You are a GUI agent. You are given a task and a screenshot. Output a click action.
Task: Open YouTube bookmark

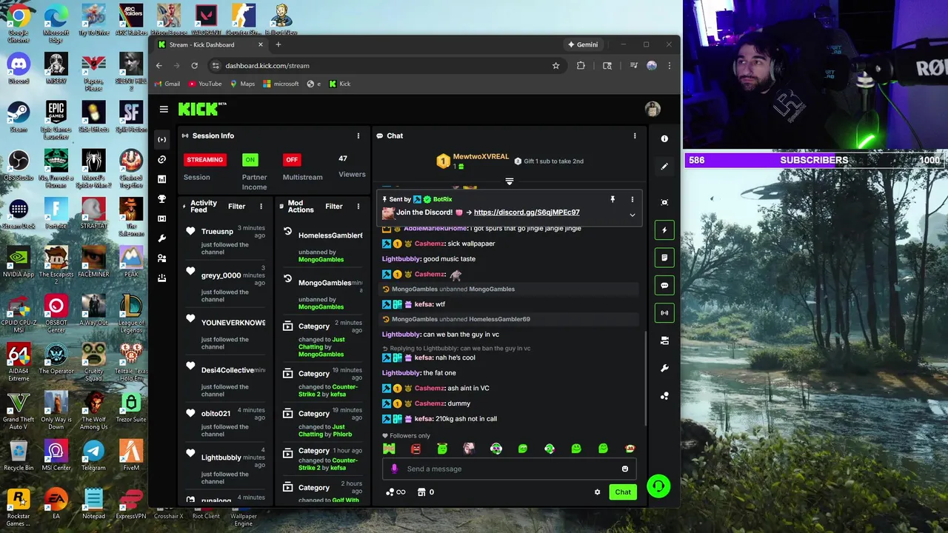coord(205,84)
